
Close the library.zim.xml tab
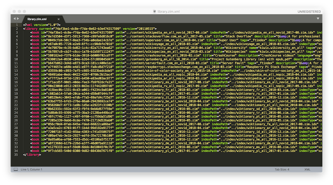tap(59, 19)
